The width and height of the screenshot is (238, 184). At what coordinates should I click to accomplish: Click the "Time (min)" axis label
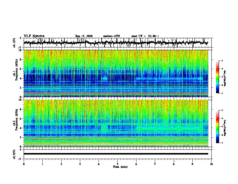point(120,167)
